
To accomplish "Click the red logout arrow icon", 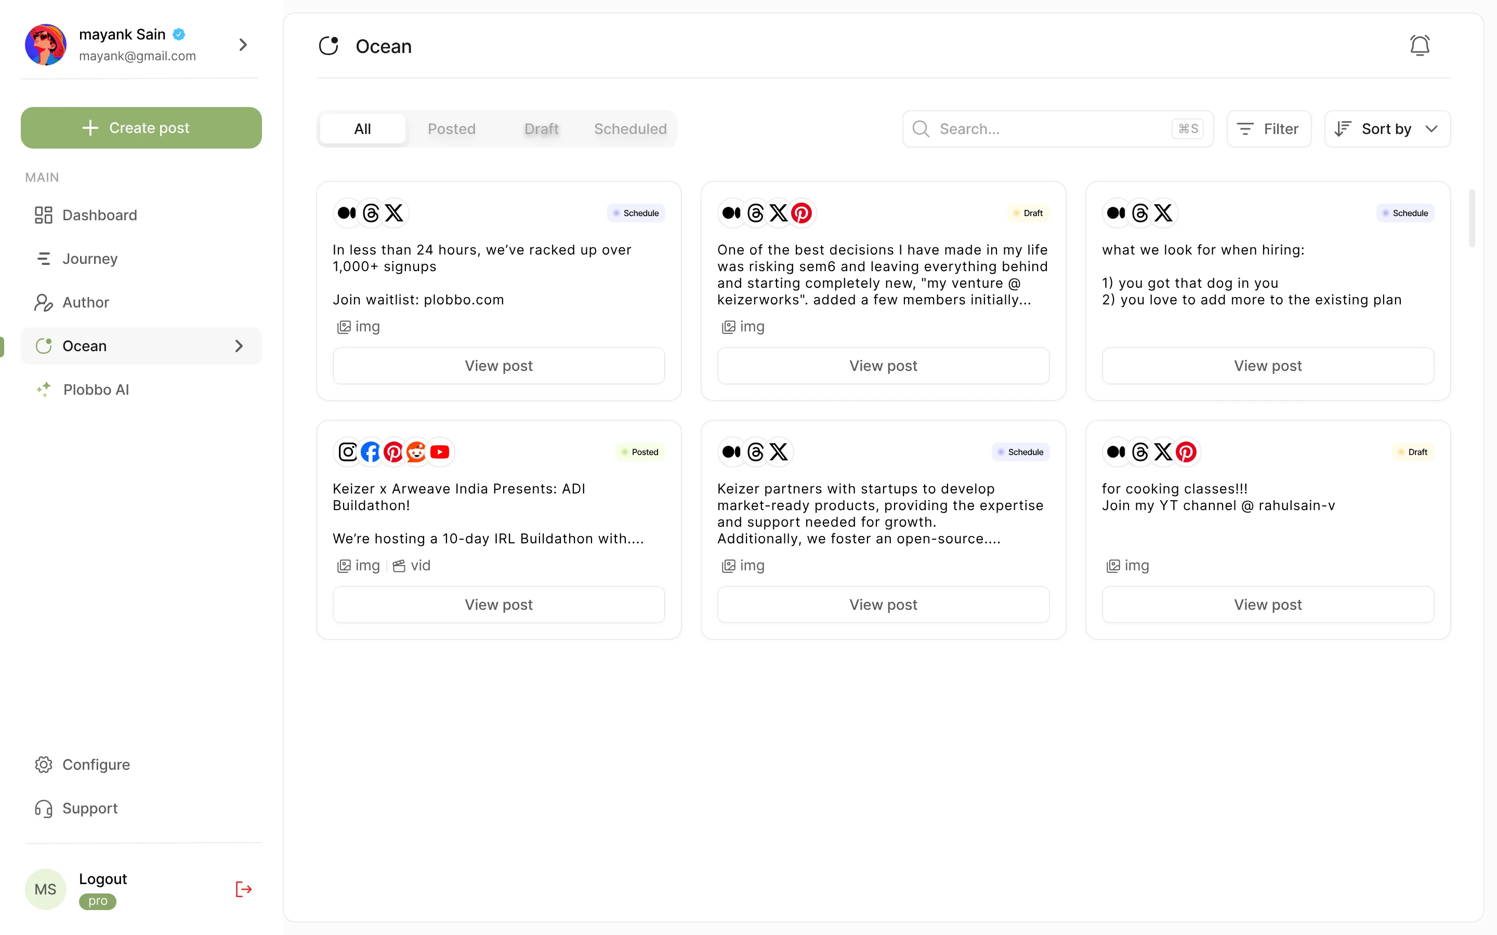I will tap(244, 889).
